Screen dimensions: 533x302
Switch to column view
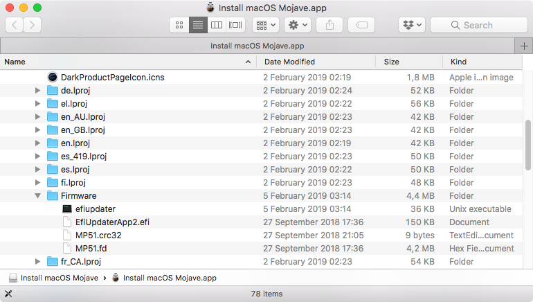(x=217, y=25)
